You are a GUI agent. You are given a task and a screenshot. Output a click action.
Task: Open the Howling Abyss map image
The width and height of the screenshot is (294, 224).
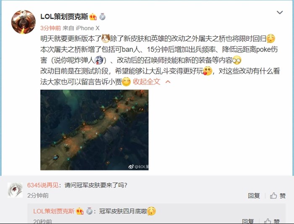coord(94,130)
